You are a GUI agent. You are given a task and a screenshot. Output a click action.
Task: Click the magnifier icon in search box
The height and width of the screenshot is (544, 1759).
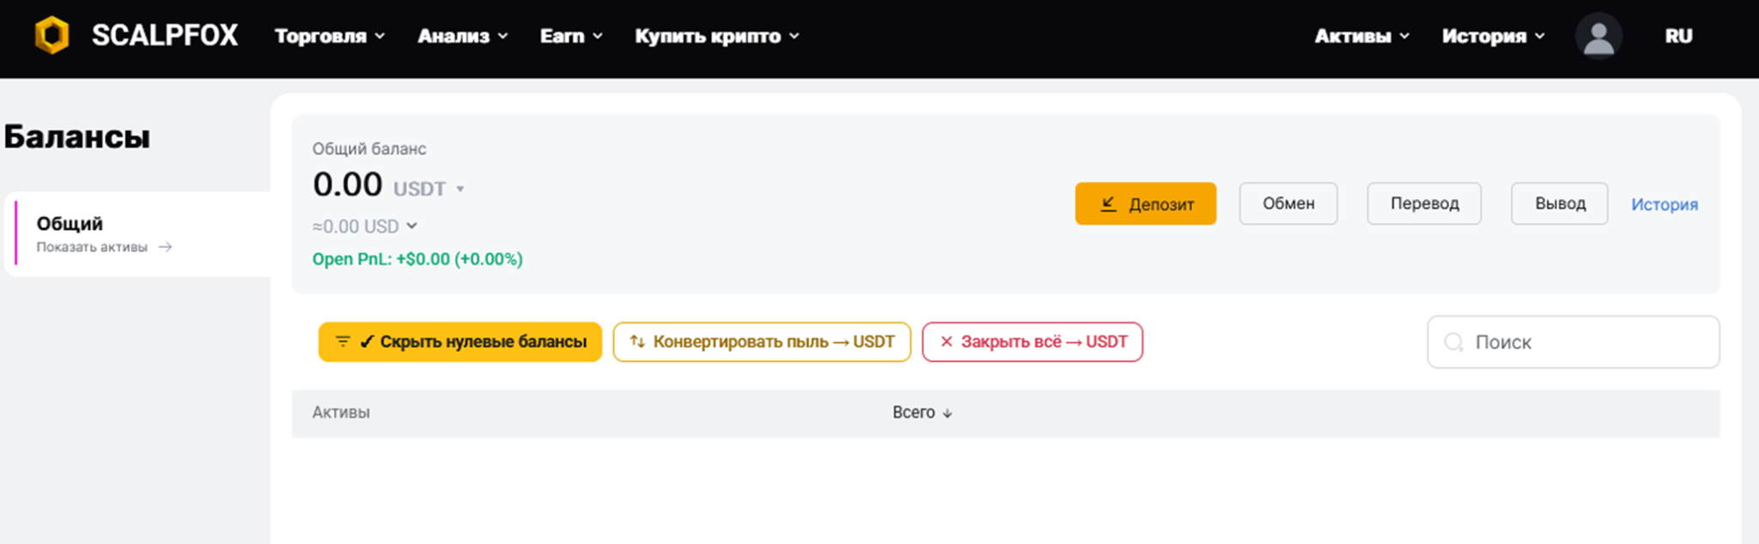[x=1453, y=342]
